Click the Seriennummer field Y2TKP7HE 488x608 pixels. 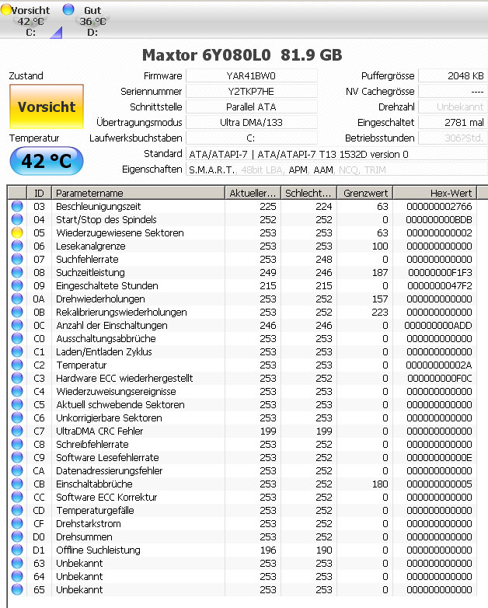(x=252, y=91)
